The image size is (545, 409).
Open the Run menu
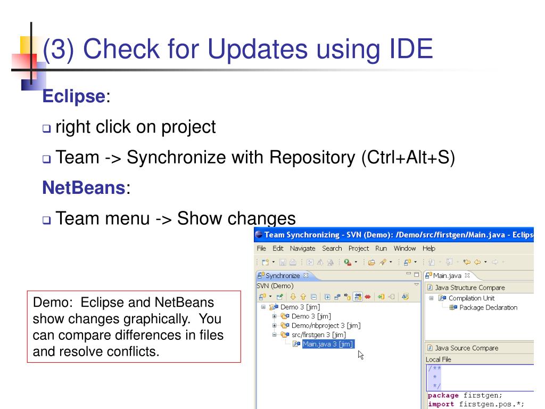[381, 248]
